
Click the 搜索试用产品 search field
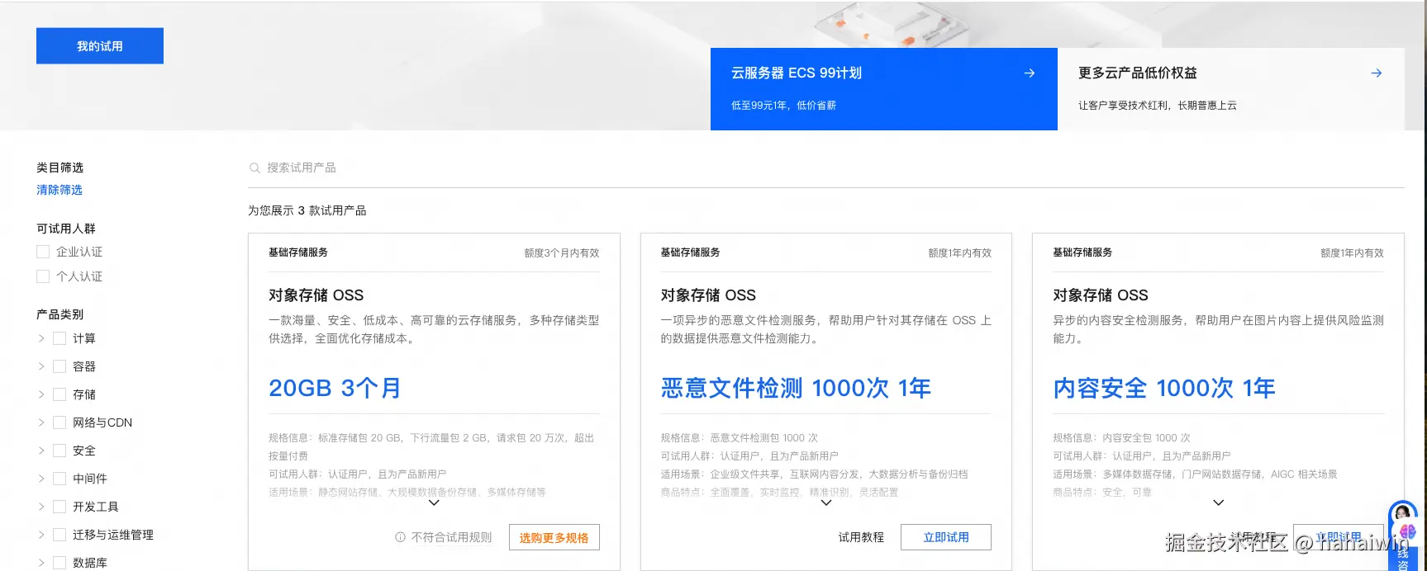(x=826, y=168)
